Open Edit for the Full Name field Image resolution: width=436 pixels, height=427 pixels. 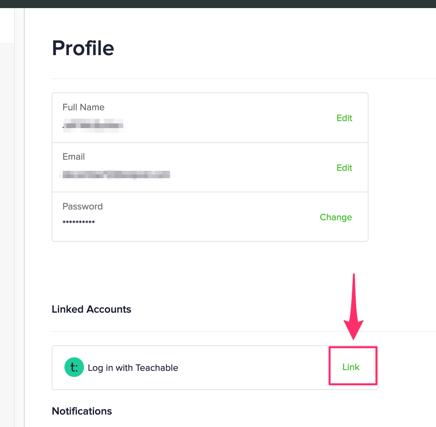point(344,118)
